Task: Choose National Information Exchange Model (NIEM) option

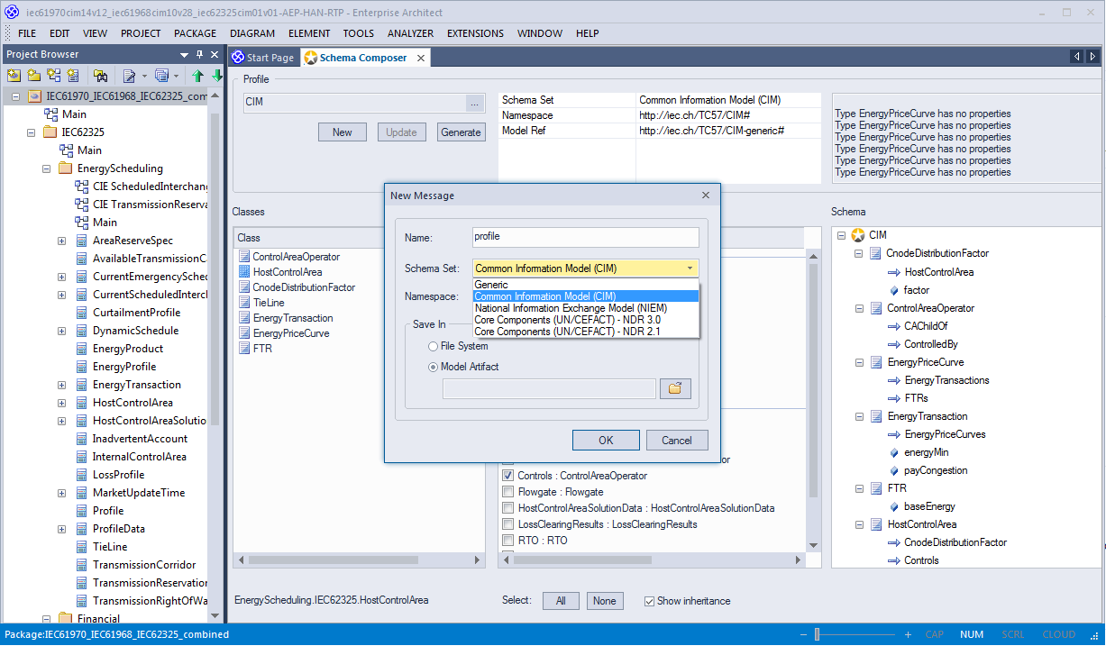Action: coord(586,308)
